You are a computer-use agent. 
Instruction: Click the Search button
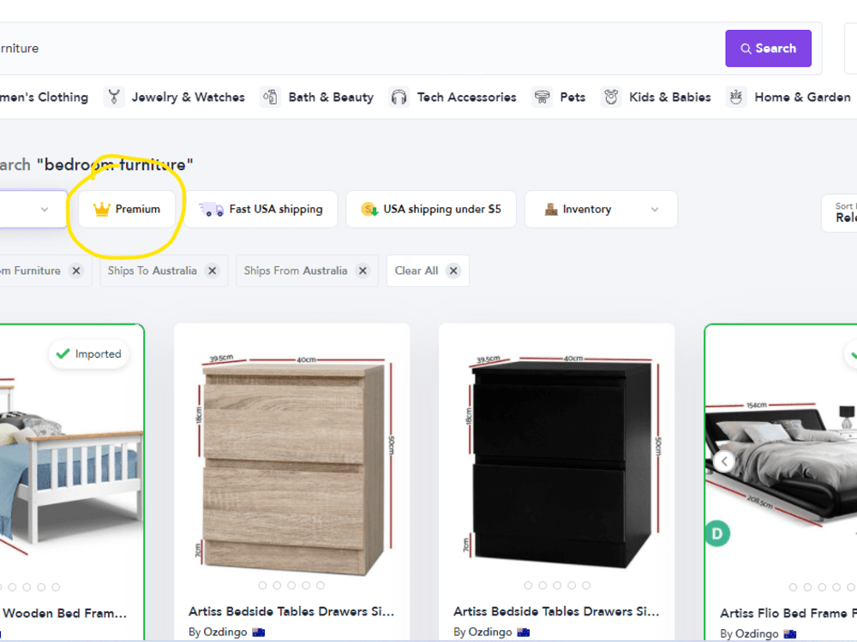tap(768, 49)
